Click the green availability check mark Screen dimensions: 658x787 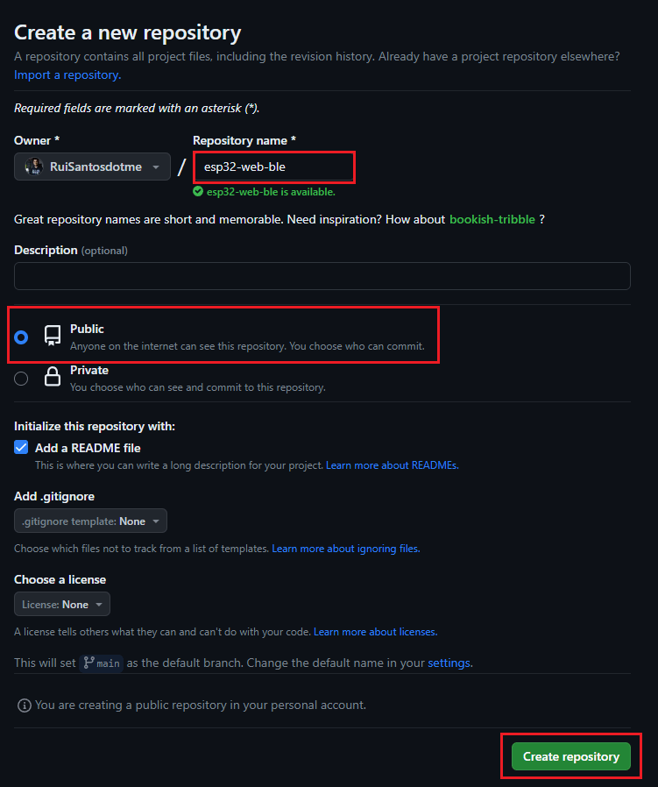(x=200, y=191)
